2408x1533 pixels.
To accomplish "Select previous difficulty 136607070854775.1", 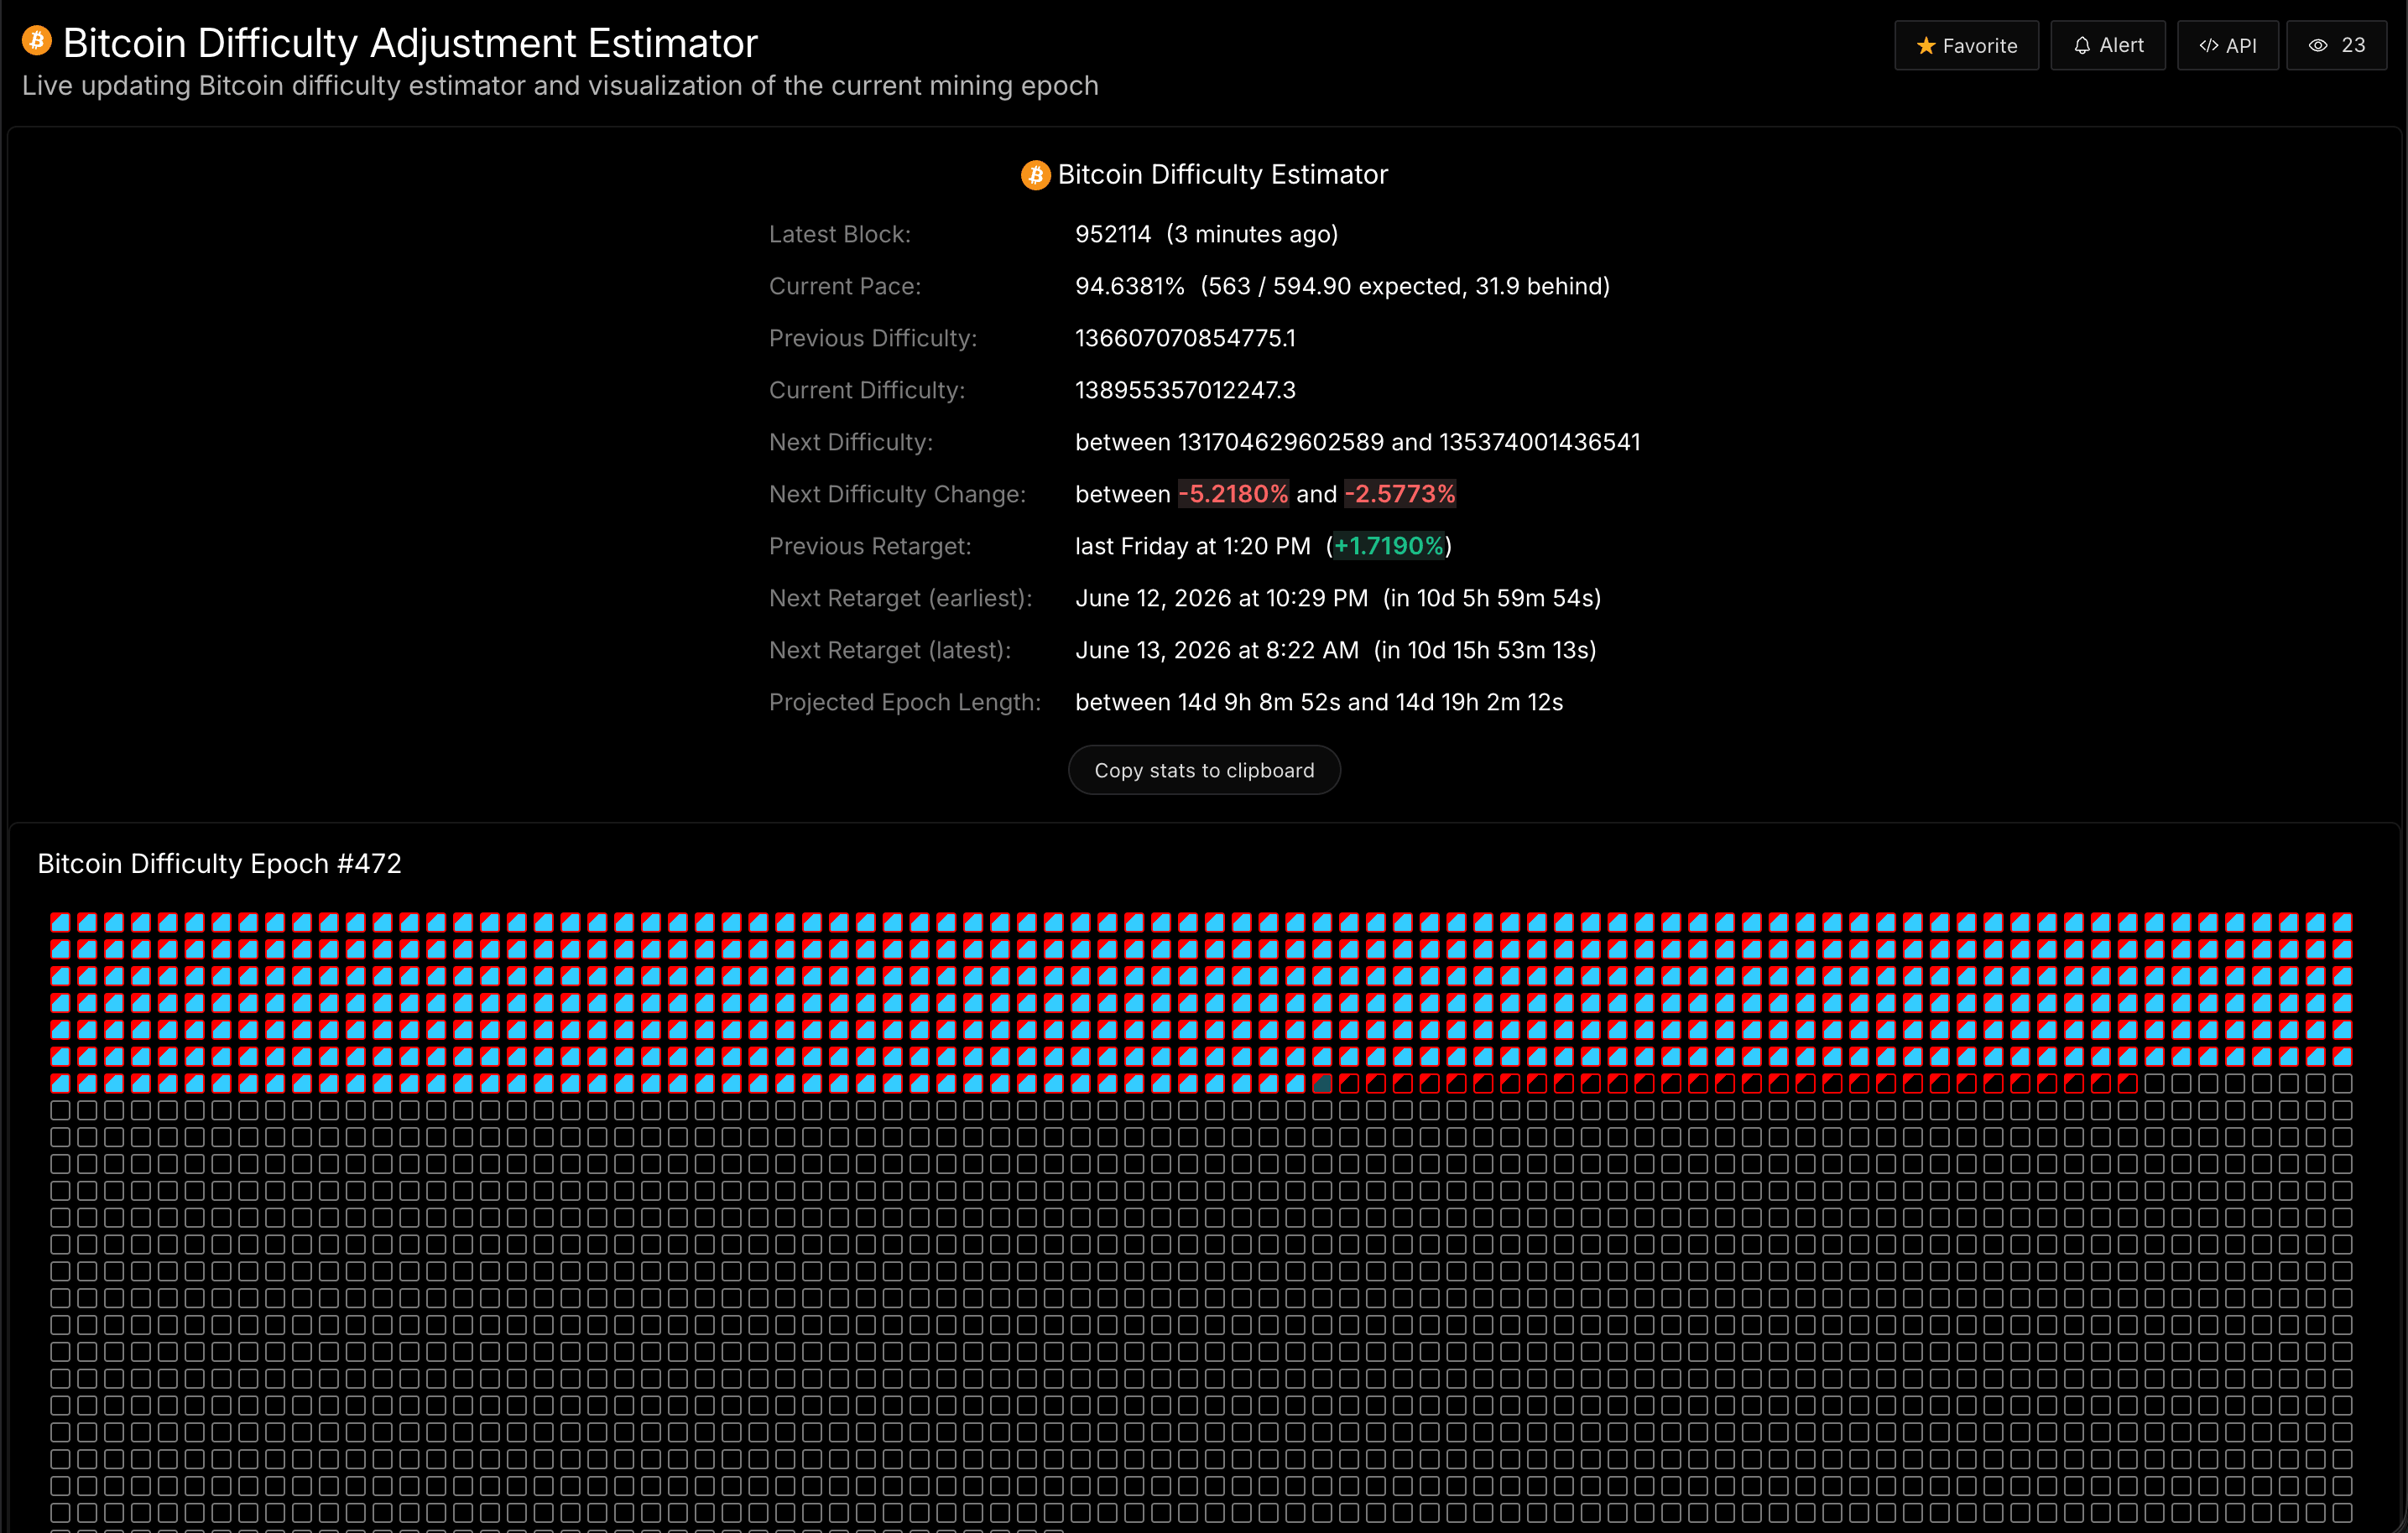I will point(1185,339).
